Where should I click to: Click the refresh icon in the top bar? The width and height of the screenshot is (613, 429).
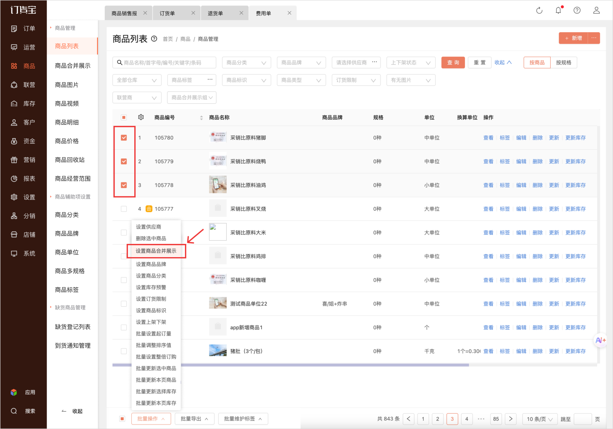(539, 10)
